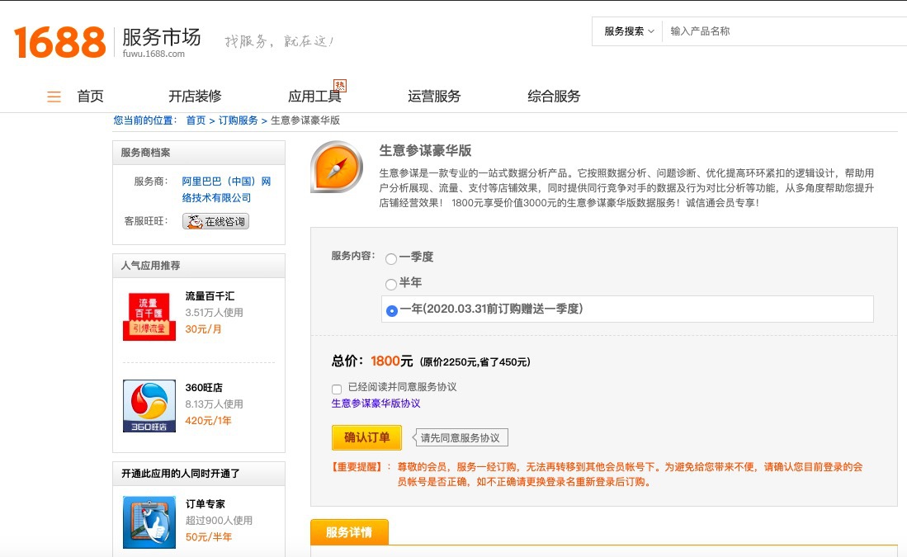Open the 订单专家 app thumbnail
Viewport: 907px width, 557px height.
pos(149,522)
